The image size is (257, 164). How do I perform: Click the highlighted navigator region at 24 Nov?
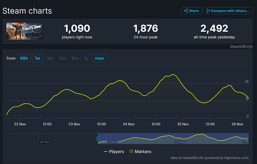pyautogui.click(x=180, y=139)
